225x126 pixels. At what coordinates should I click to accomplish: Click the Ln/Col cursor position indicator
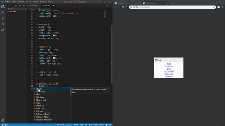(x=59, y=125)
